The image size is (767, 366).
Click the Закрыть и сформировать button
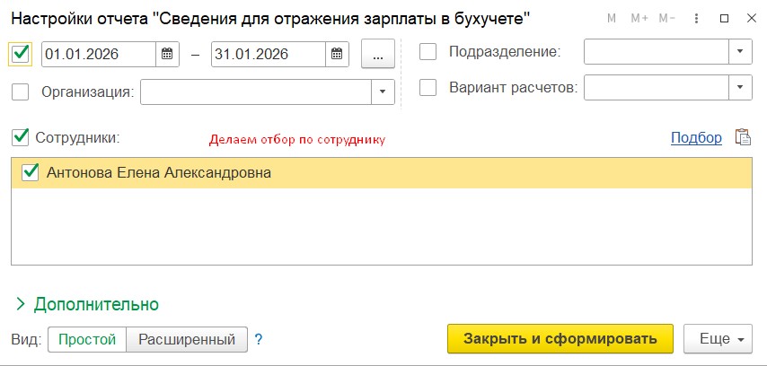tap(560, 338)
